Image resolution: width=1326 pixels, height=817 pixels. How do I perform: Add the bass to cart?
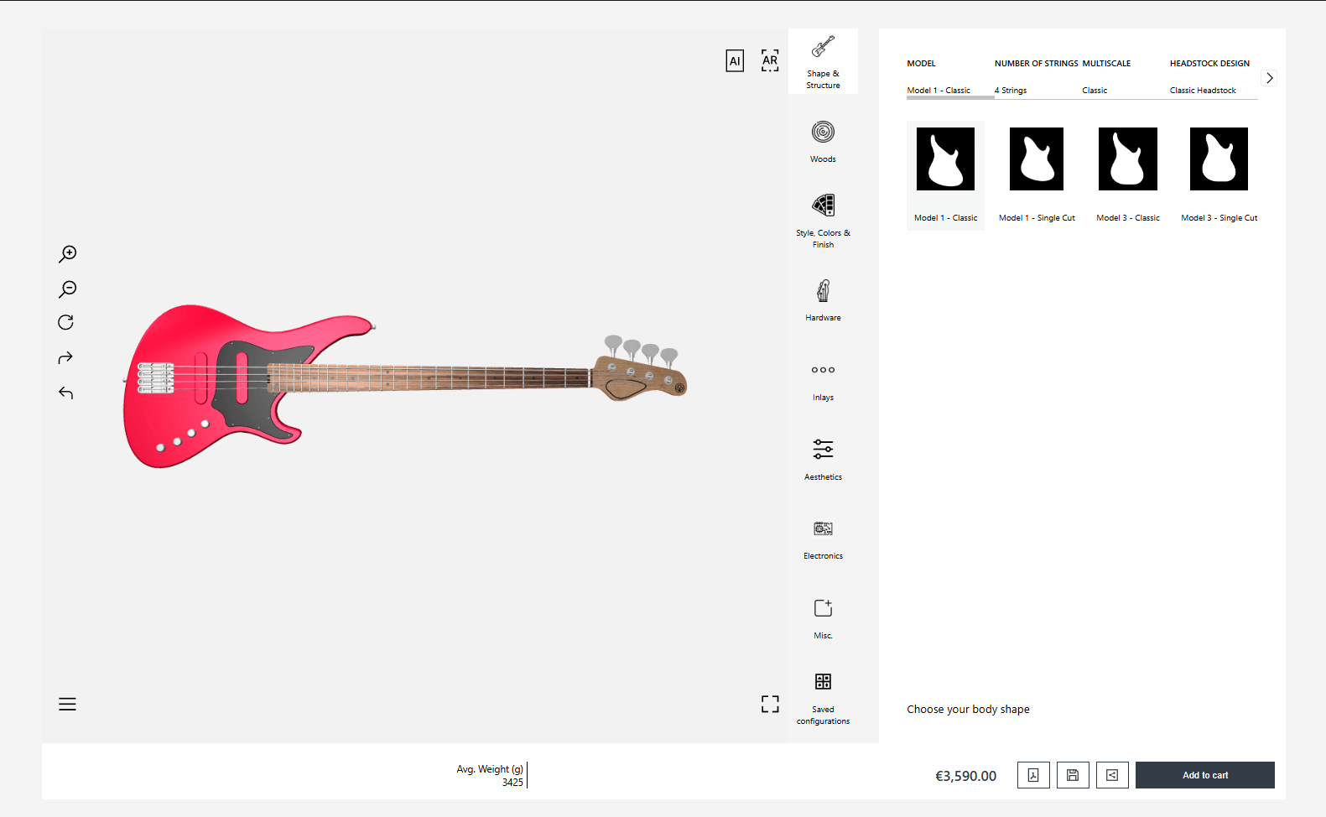(x=1204, y=775)
